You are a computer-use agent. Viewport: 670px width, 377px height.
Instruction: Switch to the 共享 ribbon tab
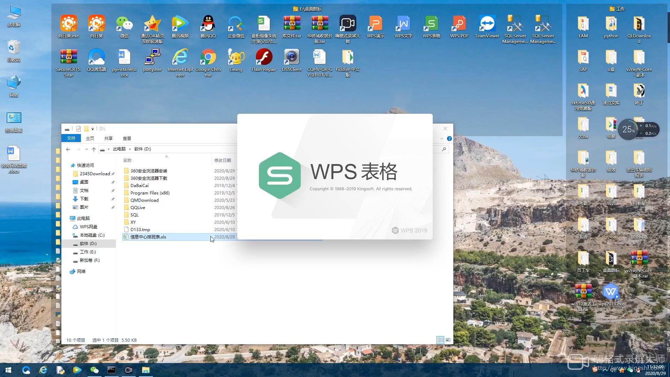[109, 138]
